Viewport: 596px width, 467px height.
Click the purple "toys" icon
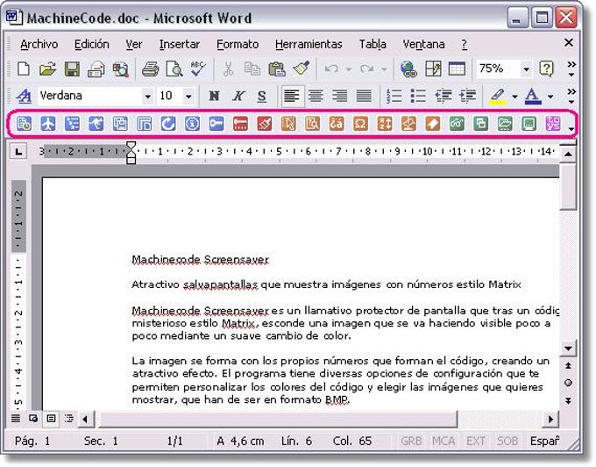tap(553, 124)
